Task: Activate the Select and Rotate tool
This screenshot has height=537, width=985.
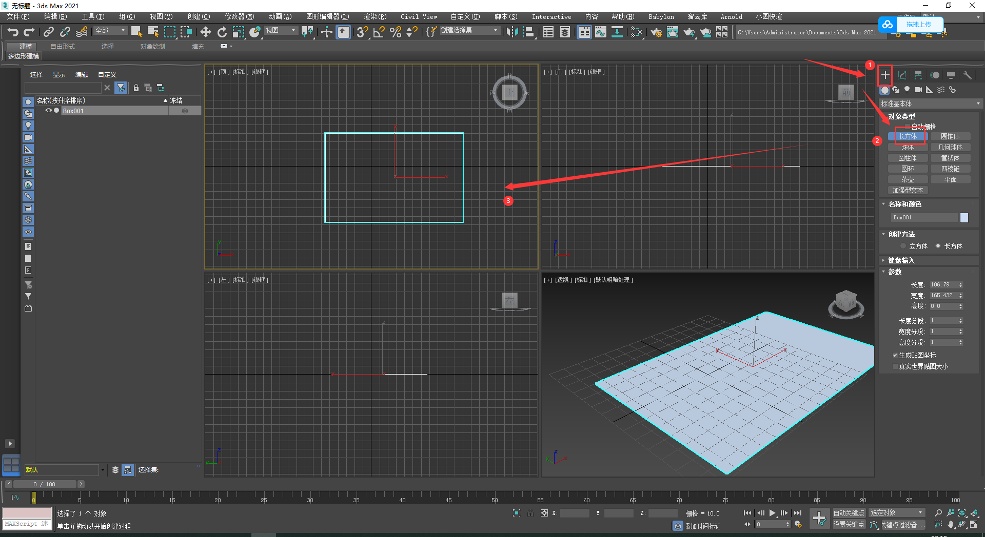Action: (222, 32)
